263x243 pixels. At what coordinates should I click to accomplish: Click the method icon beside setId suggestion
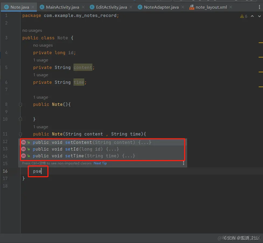(x=23, y=149)
